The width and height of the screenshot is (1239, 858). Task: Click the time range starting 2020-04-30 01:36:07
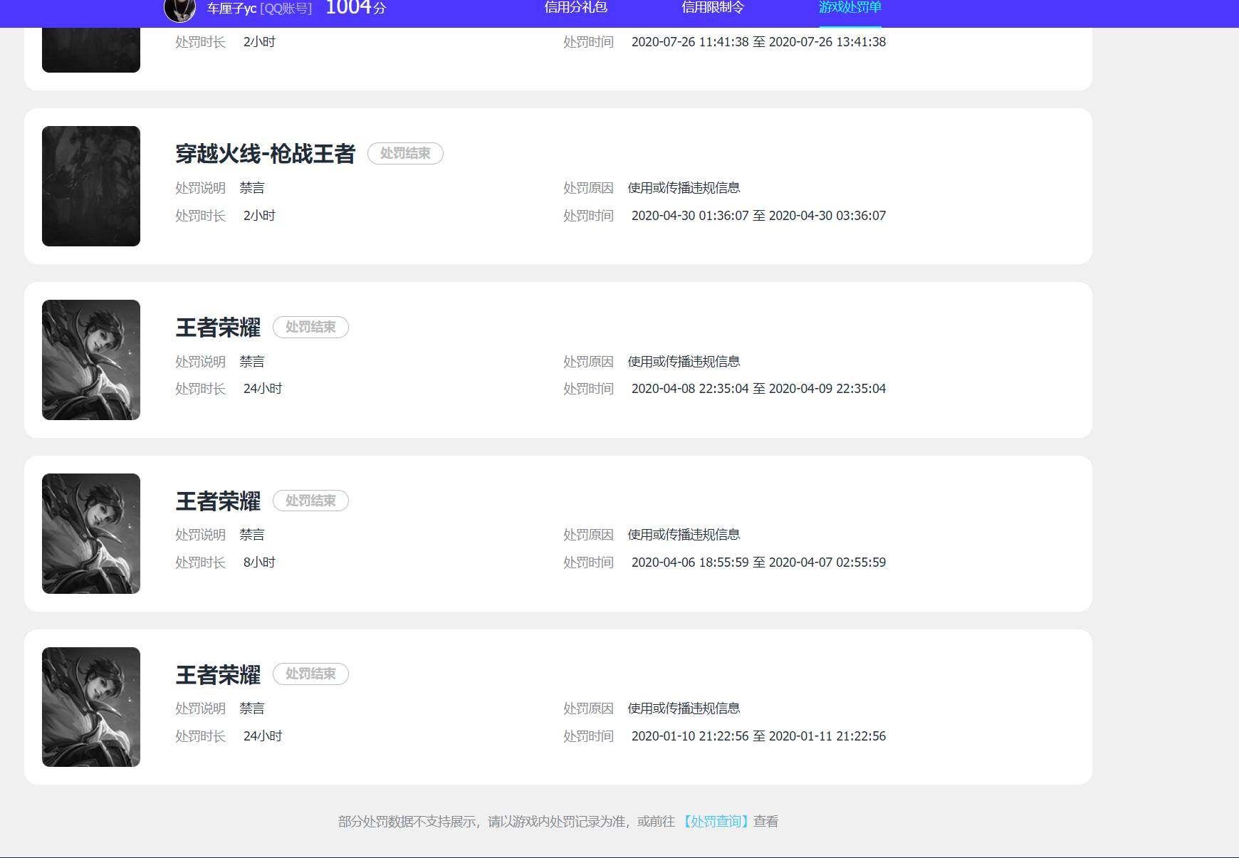tap(758, 216)
